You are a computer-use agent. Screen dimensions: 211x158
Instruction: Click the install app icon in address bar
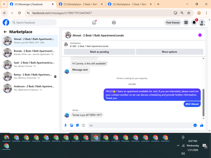point(176,13)
